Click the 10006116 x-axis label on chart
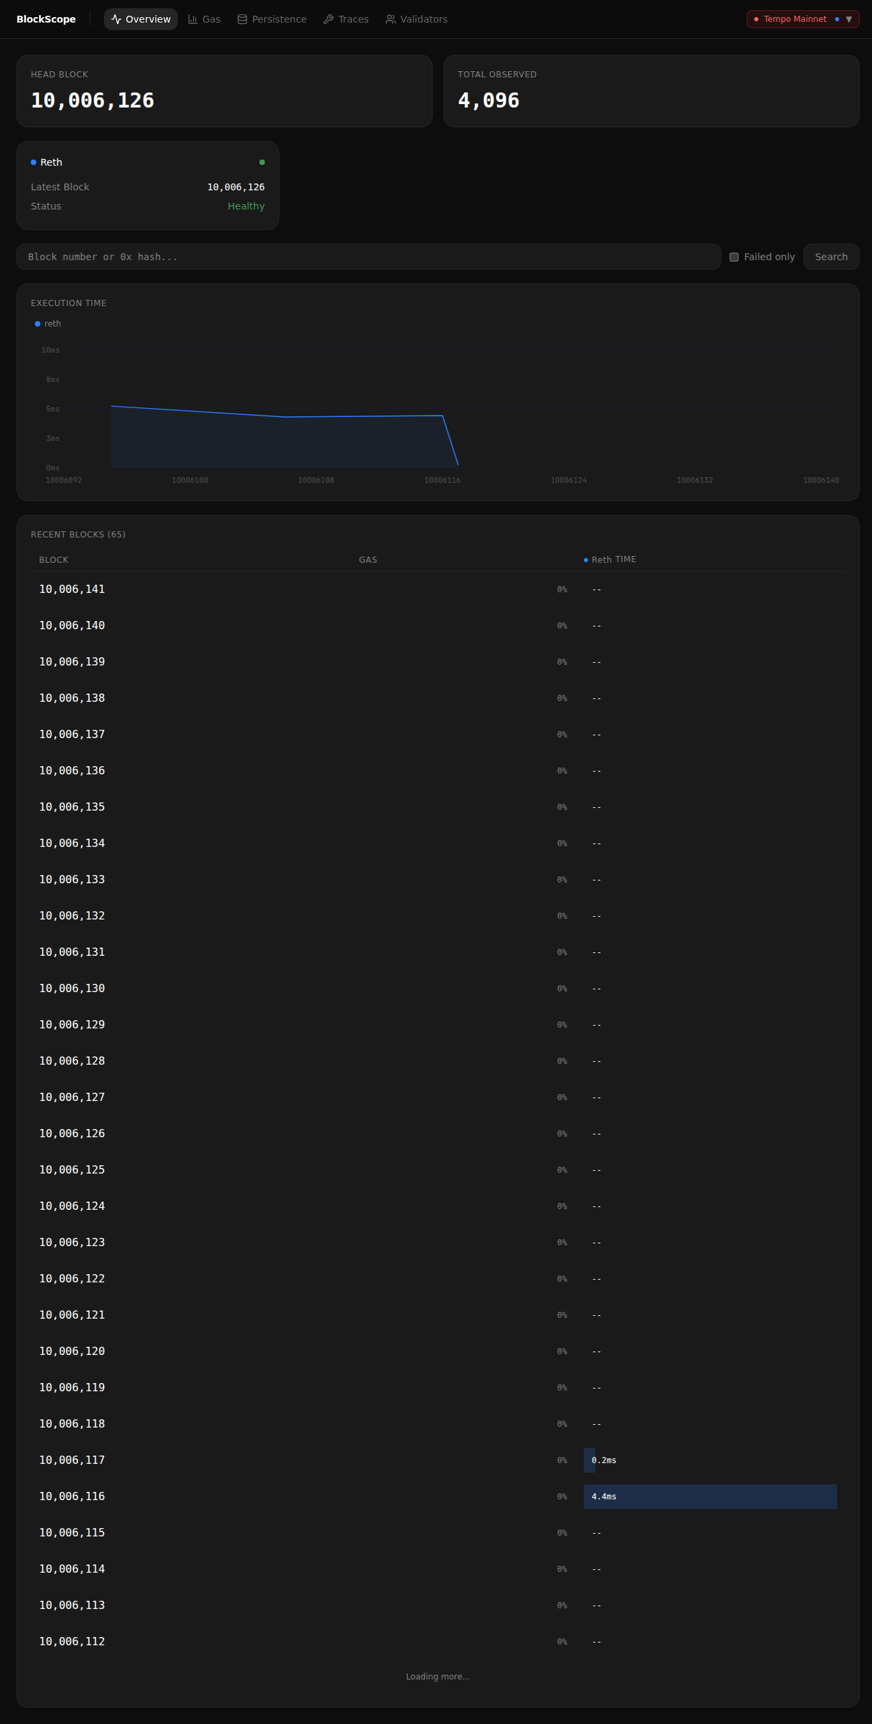The height and width of the screenshot is (1724, 872). [442, 480]
